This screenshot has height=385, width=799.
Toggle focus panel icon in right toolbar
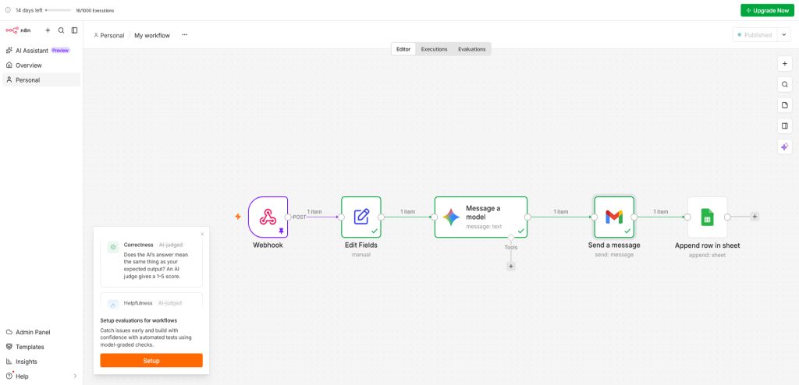pyautogui.click(x=785, y=125)
